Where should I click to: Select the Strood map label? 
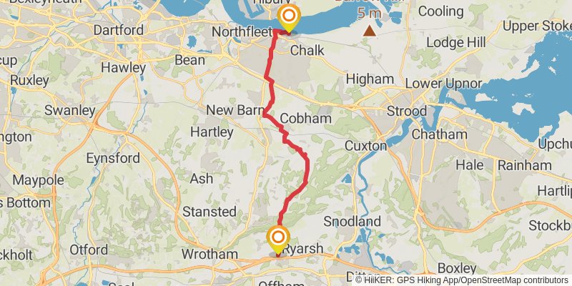click(407, 111)
